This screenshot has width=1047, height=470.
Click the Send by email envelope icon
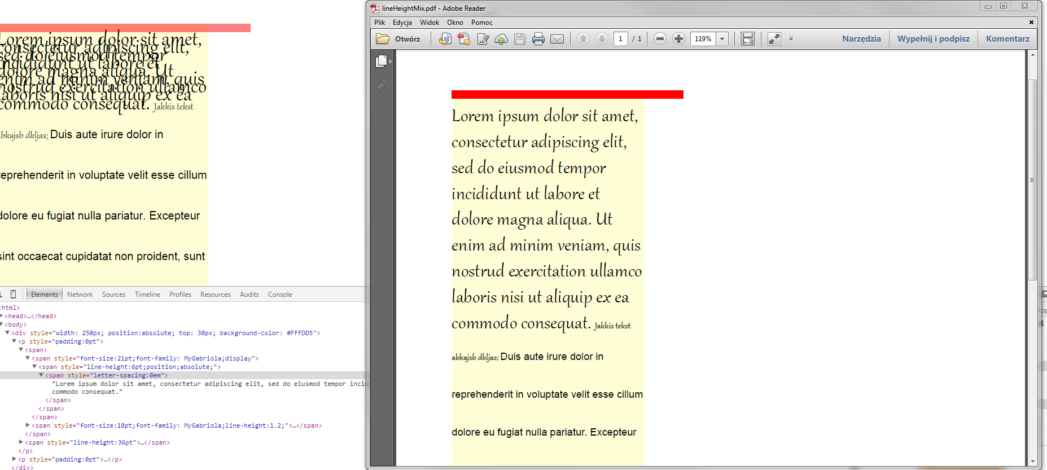point(557,39)
